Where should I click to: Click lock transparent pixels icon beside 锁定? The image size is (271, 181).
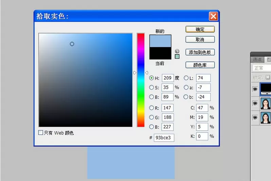pos(268,77)
